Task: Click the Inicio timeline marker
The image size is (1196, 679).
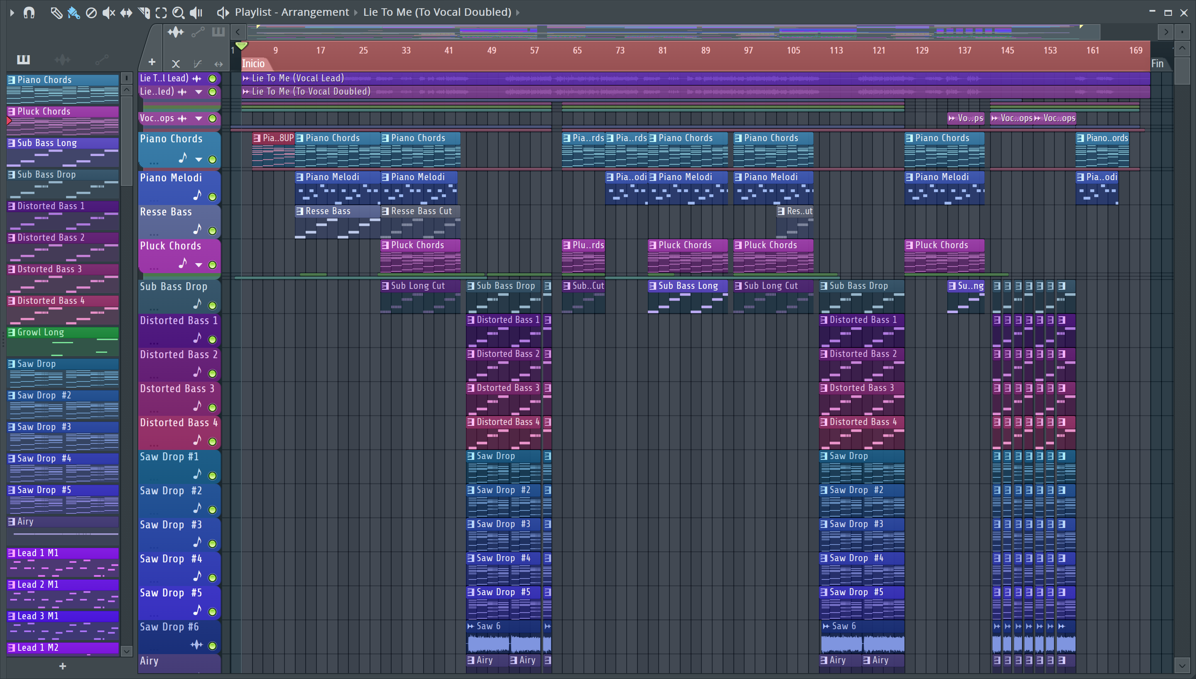Action: pyautogui.click(x=253, y=64)
